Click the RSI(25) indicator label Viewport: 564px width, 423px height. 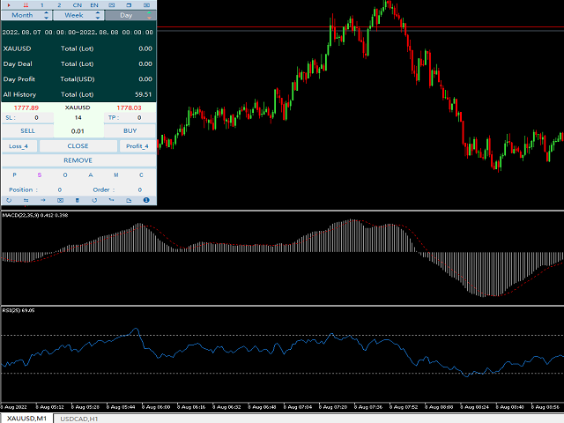click(19, 310)
